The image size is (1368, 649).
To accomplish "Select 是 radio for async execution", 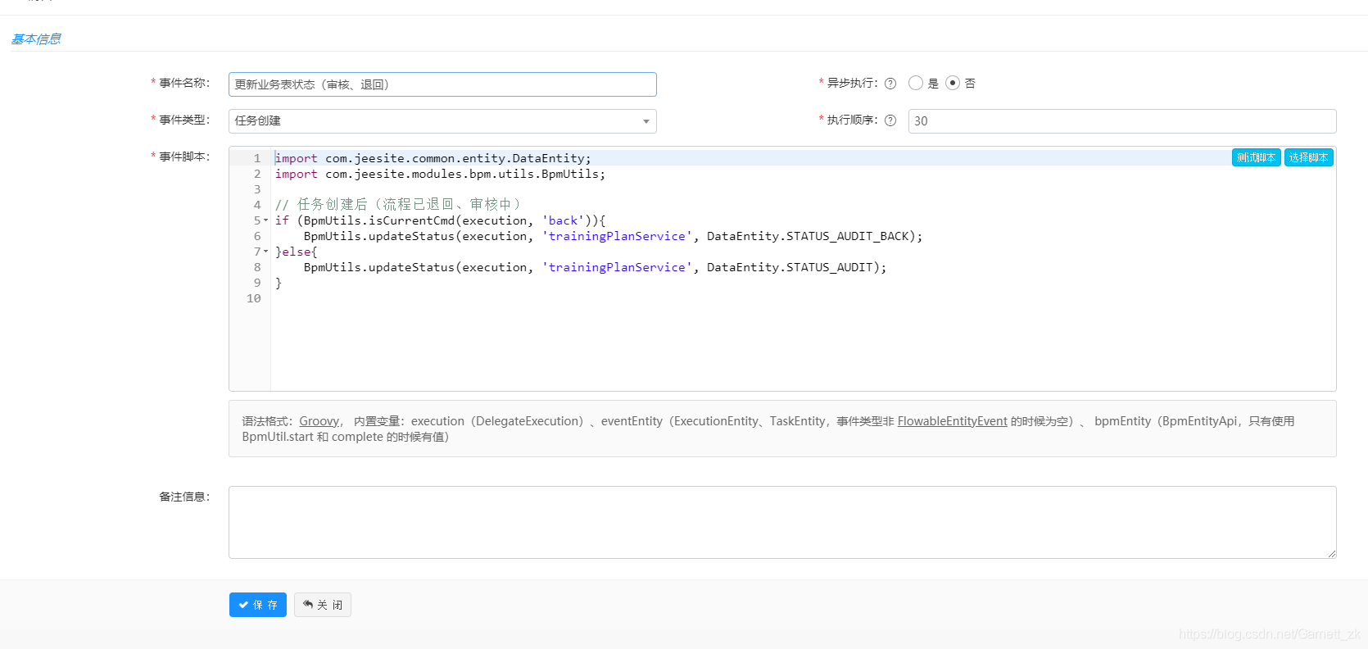I will click(916, 83).
